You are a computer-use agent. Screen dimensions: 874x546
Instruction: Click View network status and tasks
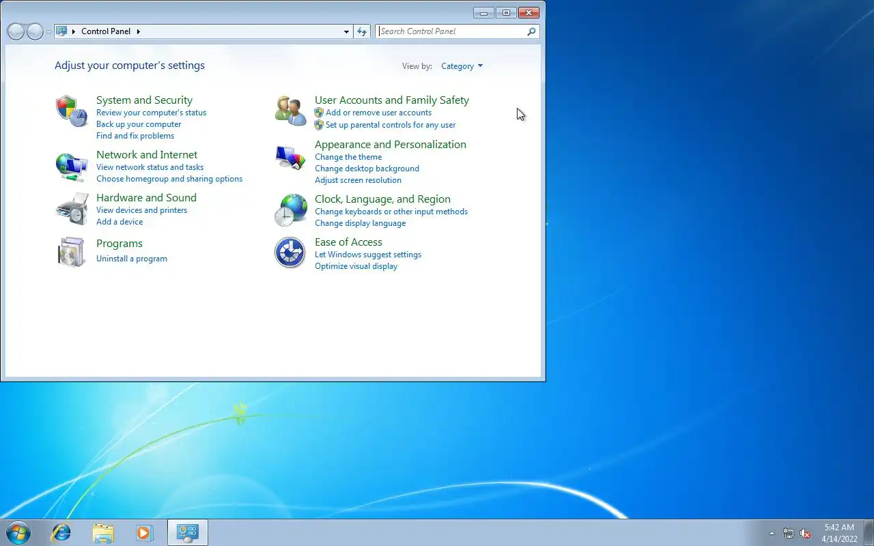point(150,167)
